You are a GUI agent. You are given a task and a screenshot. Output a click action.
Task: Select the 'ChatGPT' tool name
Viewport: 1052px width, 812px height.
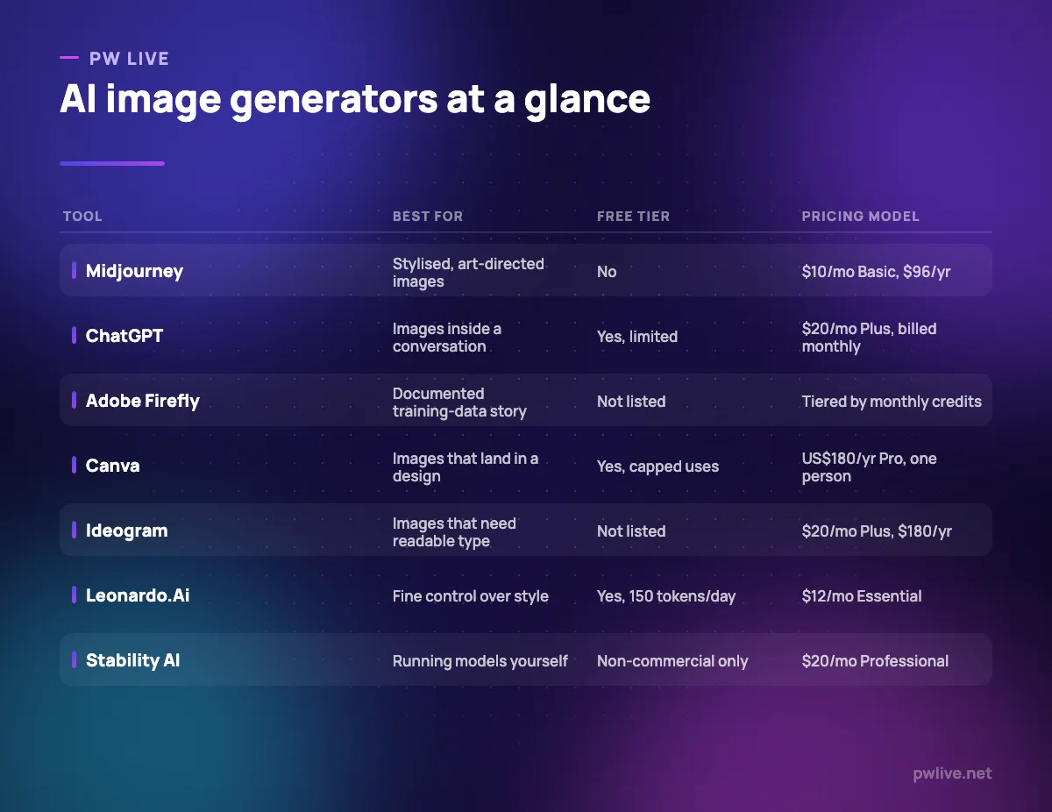[x=124, y=336]
